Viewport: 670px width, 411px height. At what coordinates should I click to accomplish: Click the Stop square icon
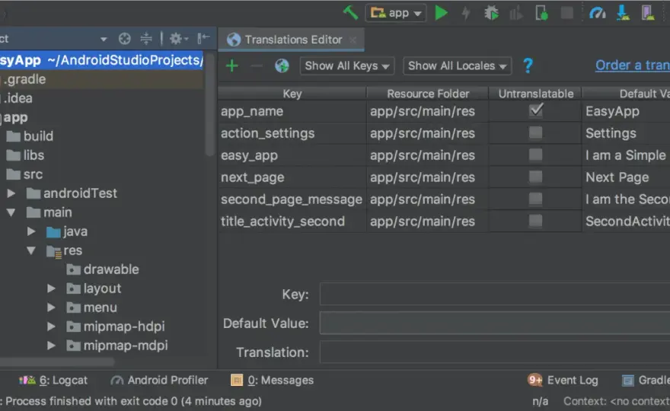tap(567, 13)
